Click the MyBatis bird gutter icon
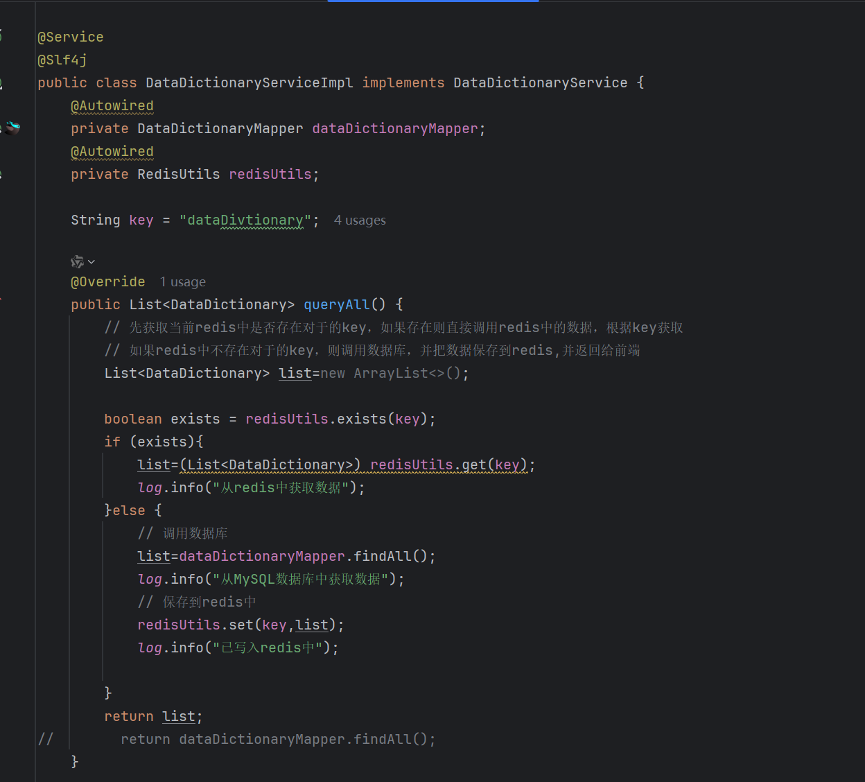The height and width of the screenshot is (782, 865). pyautogui.click(x=12, y=128)
